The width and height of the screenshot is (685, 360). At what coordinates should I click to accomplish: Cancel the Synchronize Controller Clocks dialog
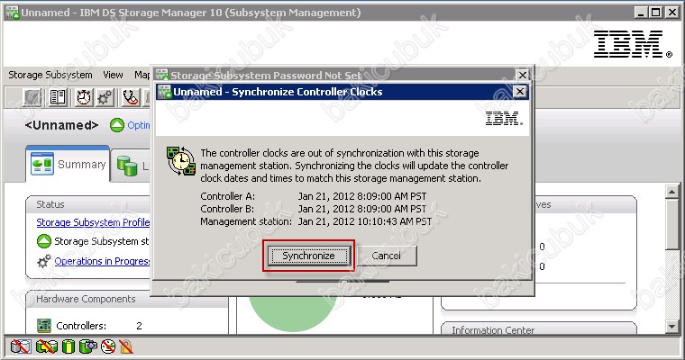pos(386,256)
